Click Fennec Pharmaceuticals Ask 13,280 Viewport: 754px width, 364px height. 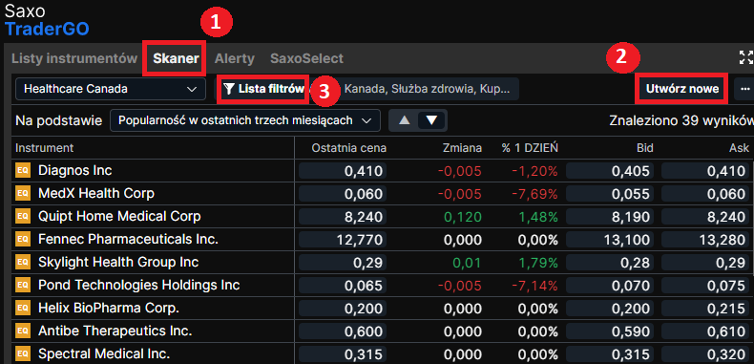pos(706,239)
